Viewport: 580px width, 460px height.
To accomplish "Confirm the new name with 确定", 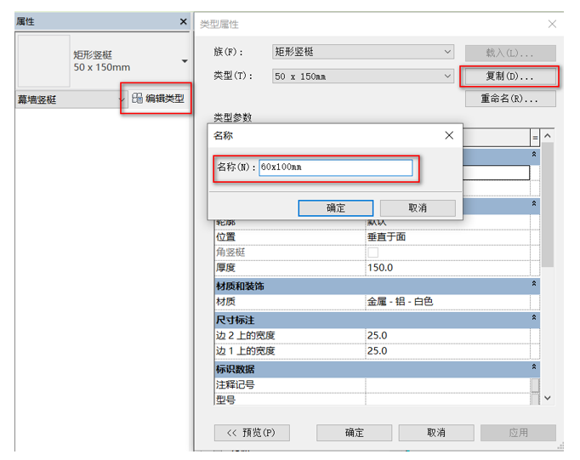I will [335, 207].
